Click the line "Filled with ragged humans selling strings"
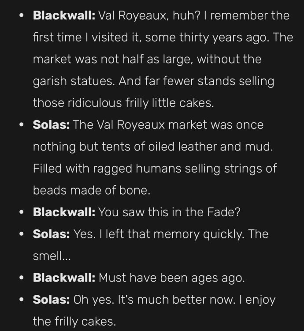Screen dimensions: 304x331 tap(155, 169)
